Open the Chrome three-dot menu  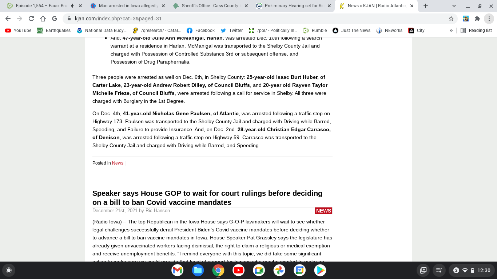pyautogui.click(x=489, y=19)
